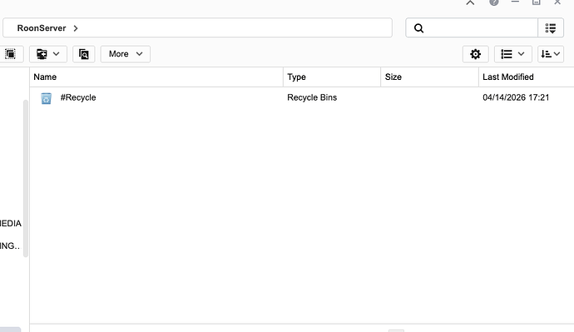Select the #Recycle folder name
574x332 pixels.
tap(78, 97)
